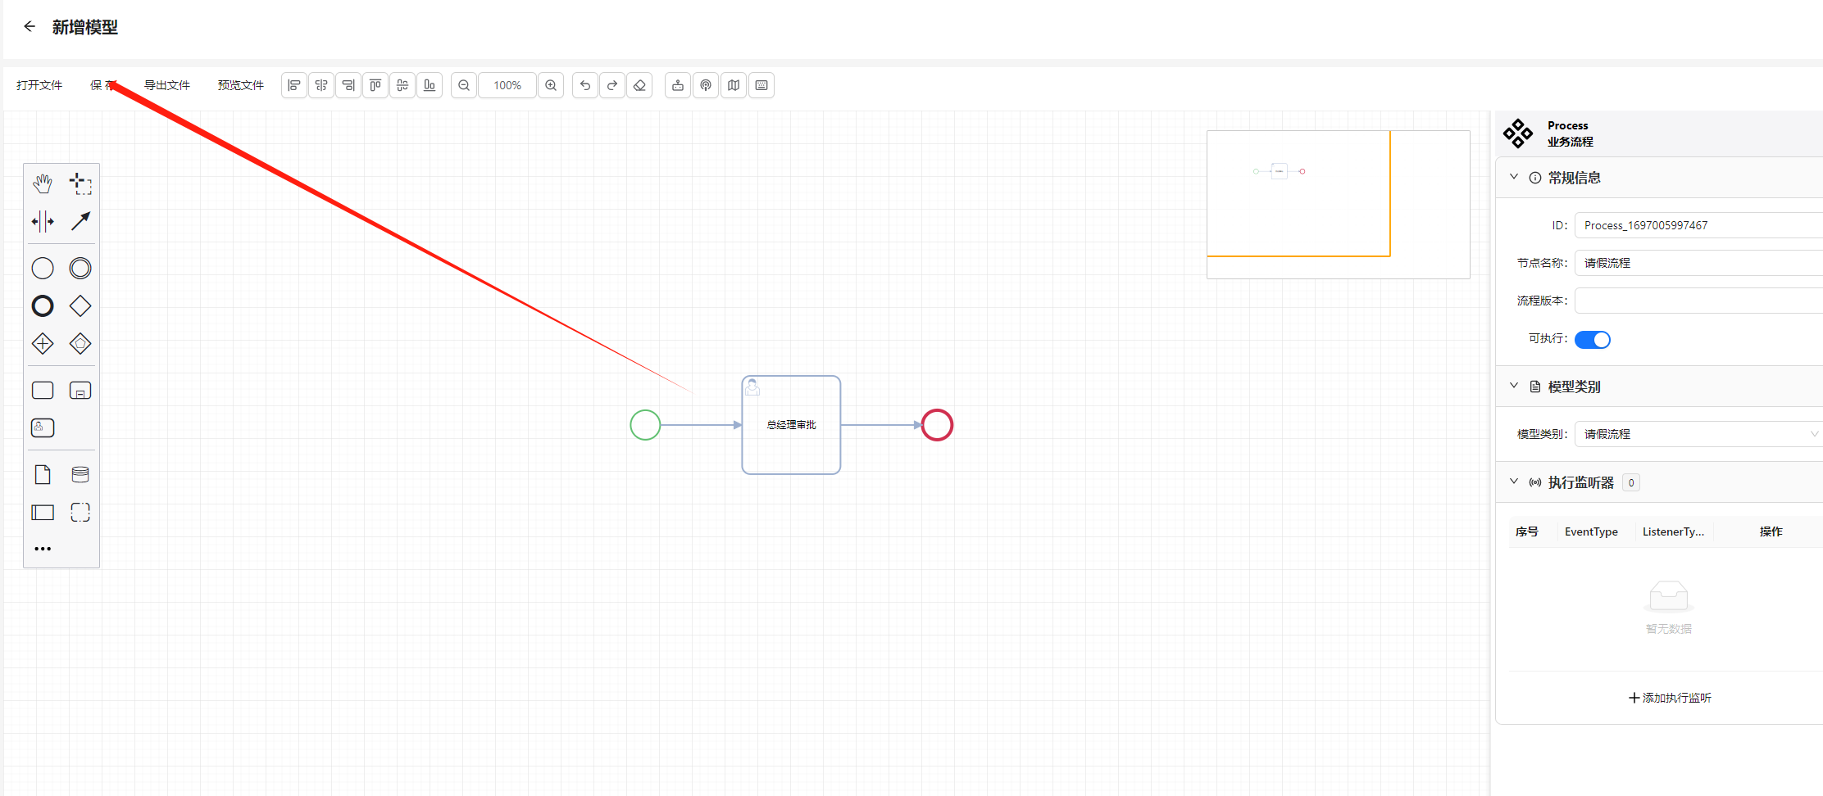Activate the global connect arrow tool
The image size is (1823, 796).
point(80,221)
